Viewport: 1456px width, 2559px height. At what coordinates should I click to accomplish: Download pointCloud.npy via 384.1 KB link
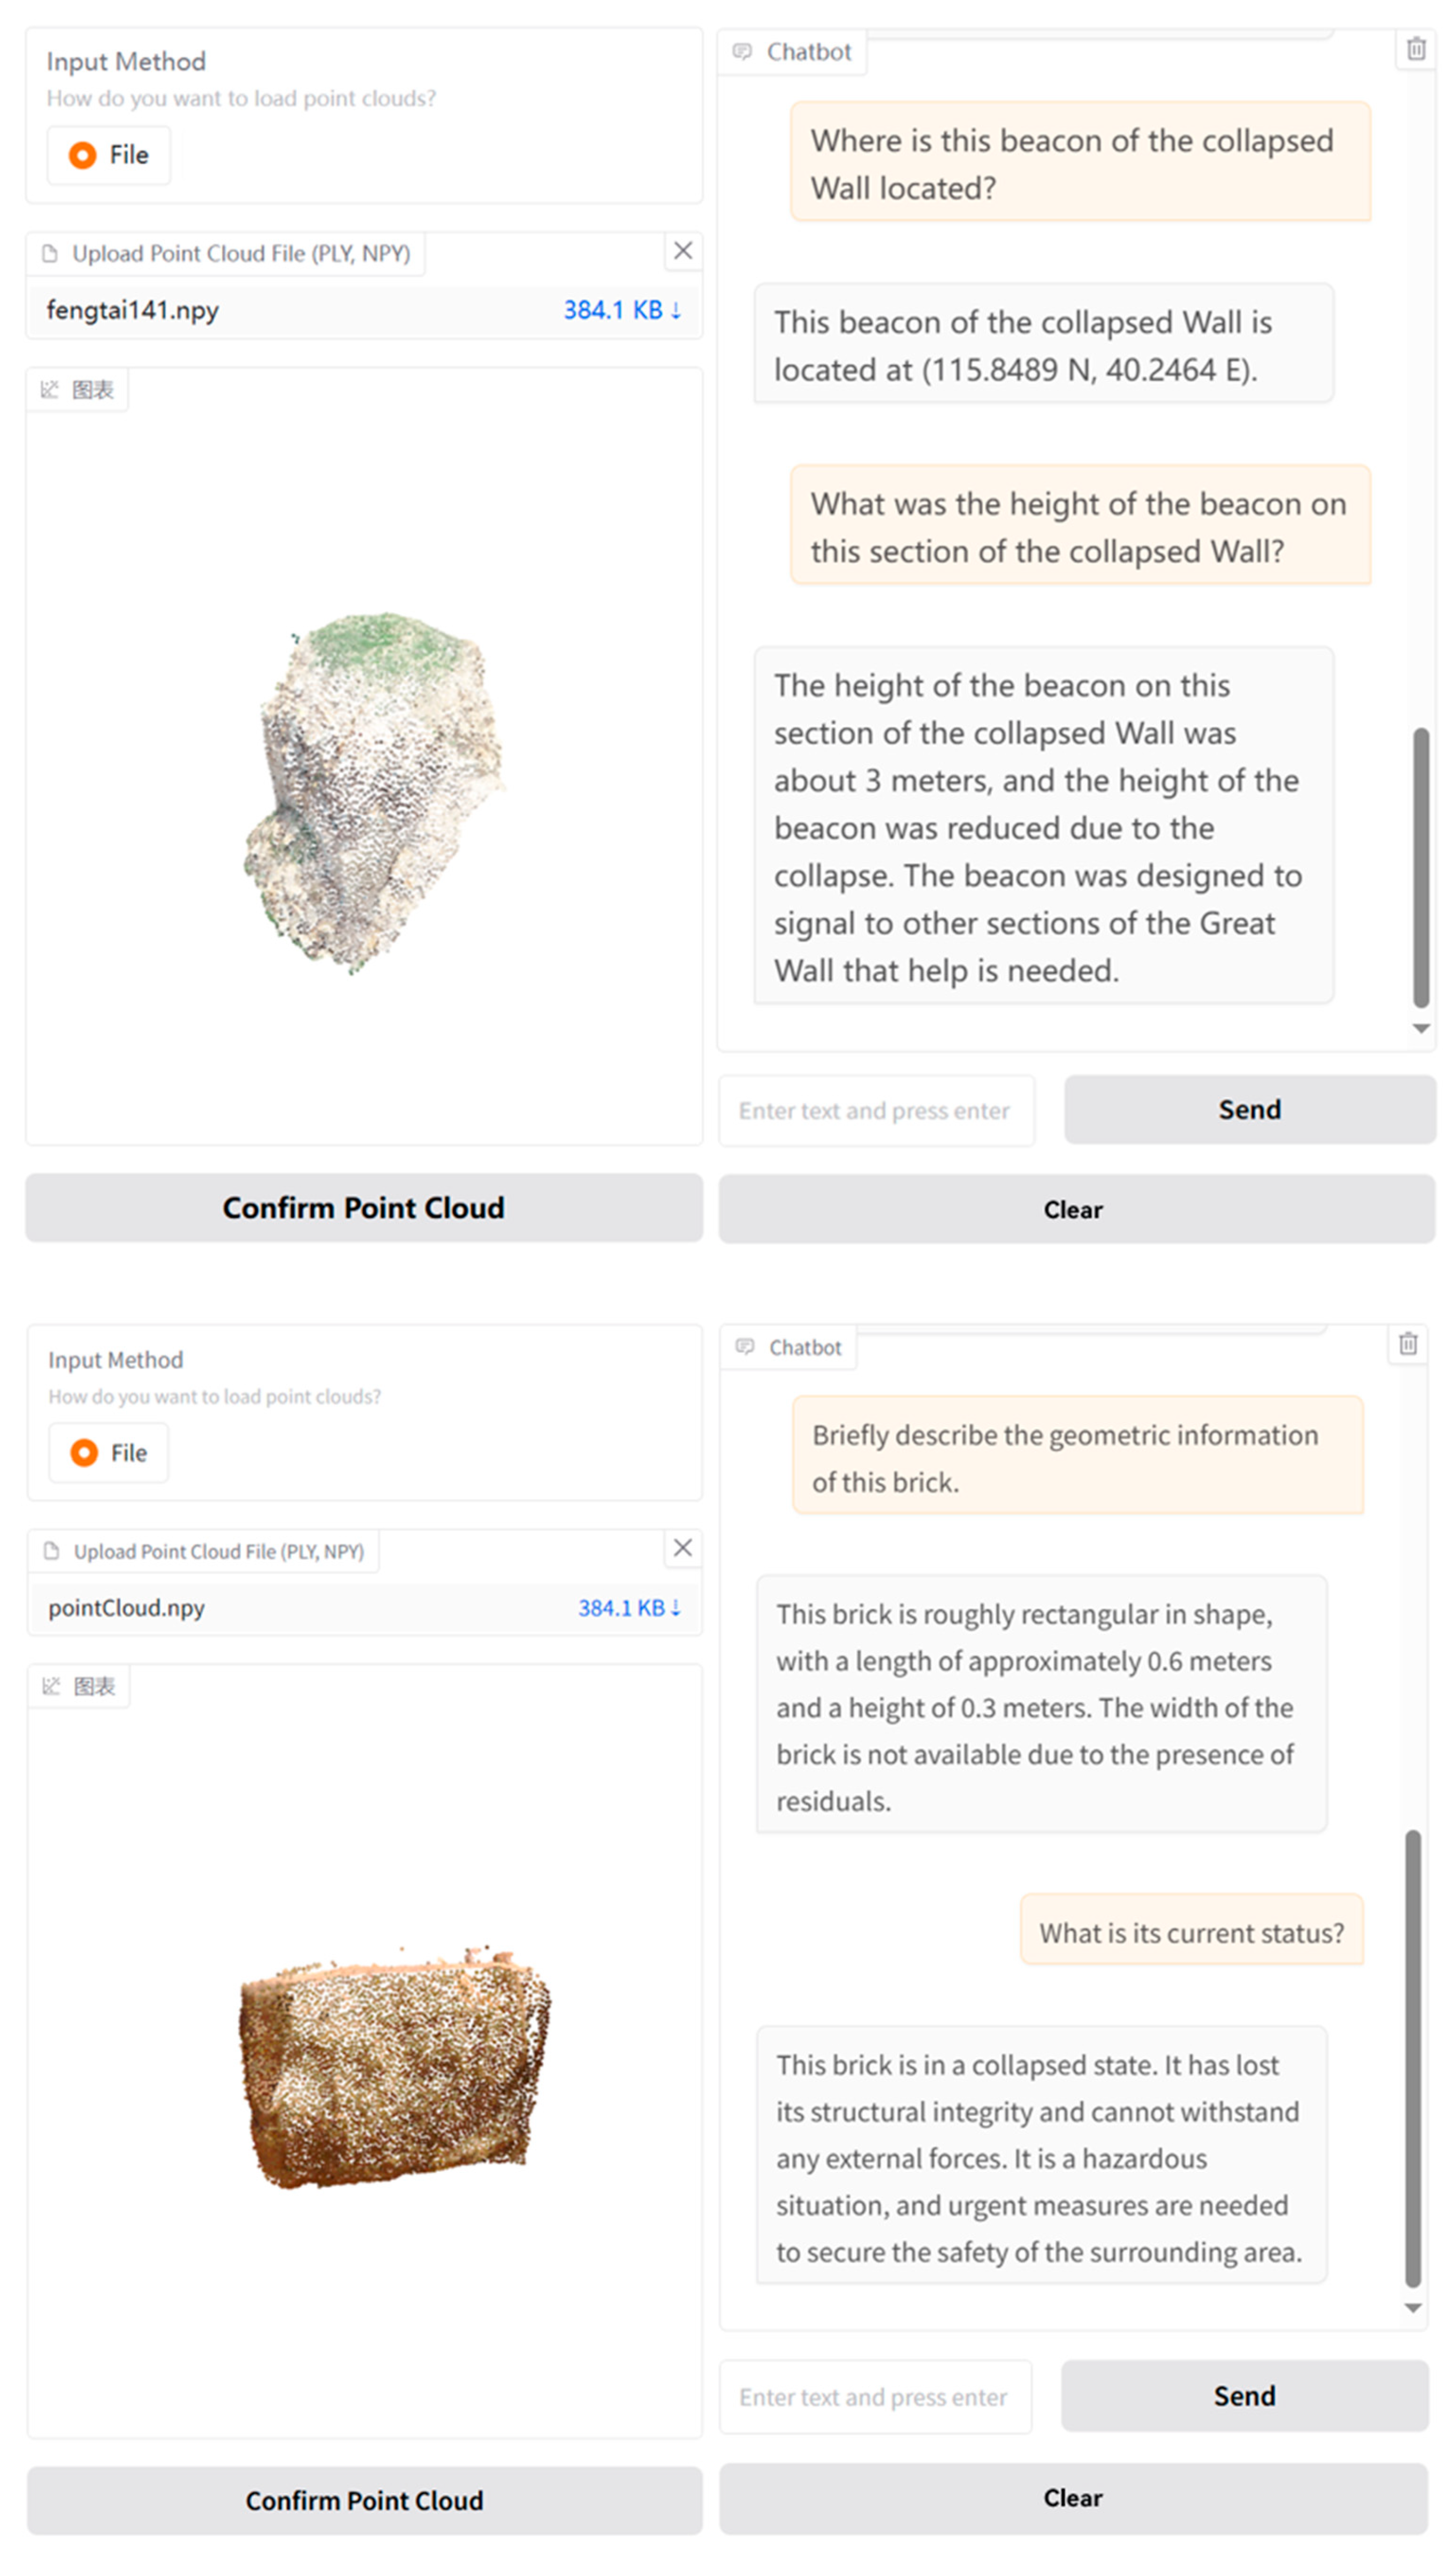point(629,1608)
